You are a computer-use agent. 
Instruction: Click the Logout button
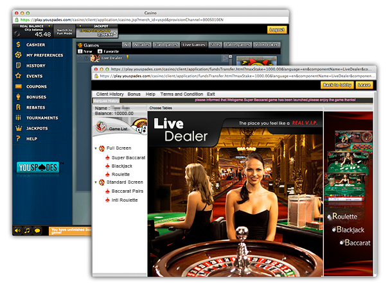pos(277,30)
